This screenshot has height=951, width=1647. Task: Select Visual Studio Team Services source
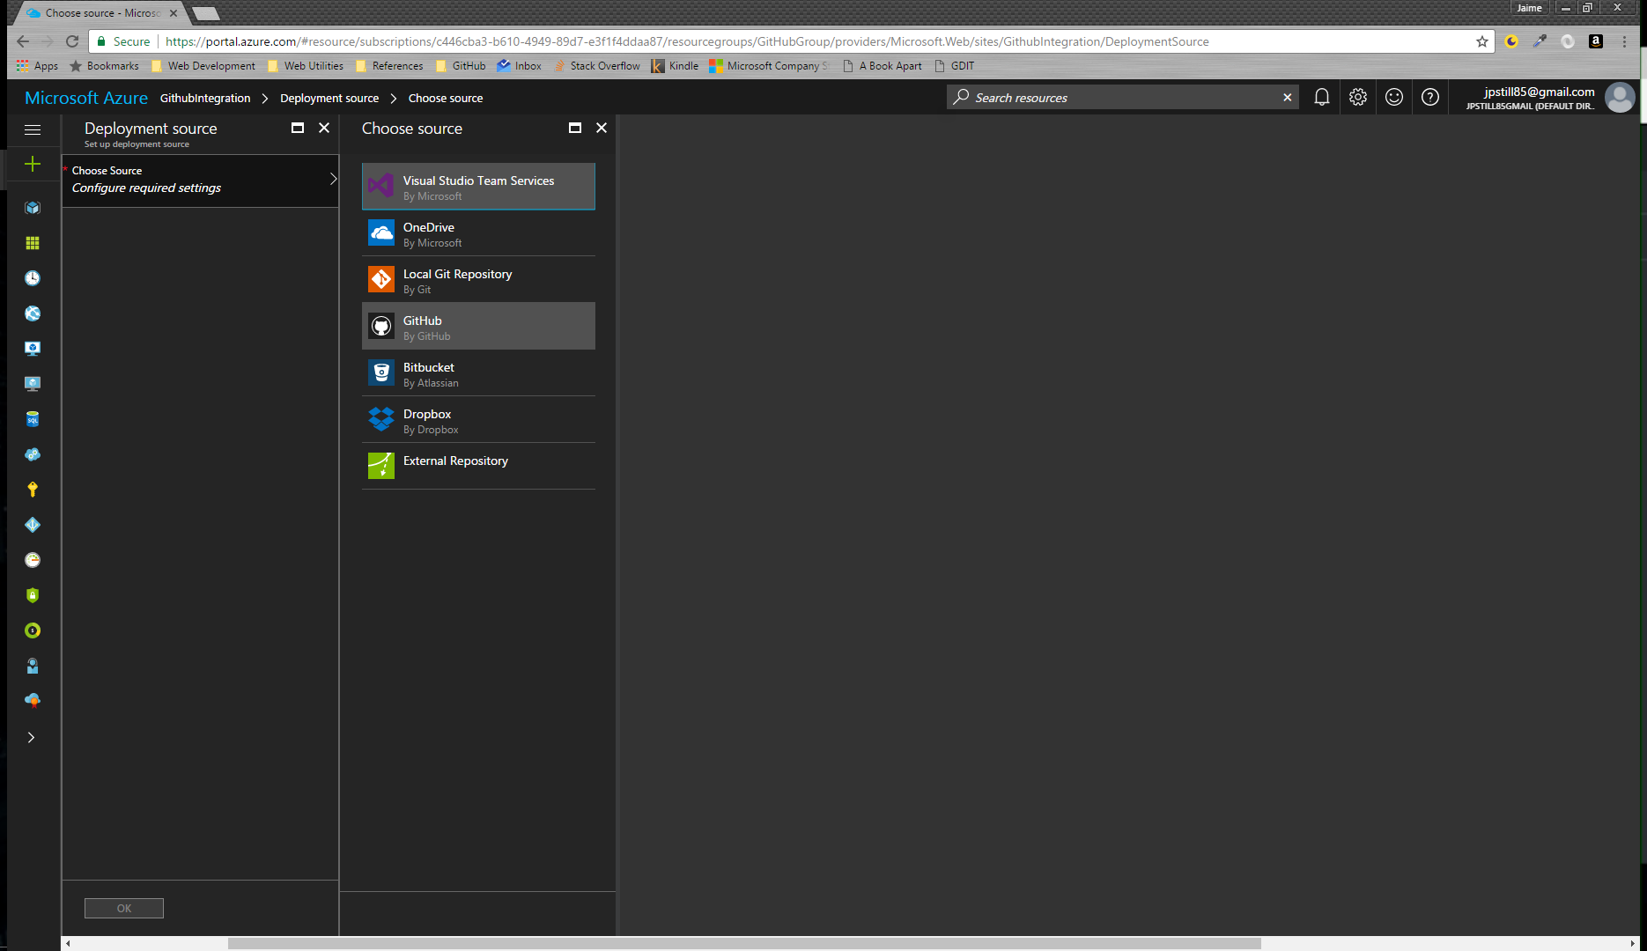477,187
